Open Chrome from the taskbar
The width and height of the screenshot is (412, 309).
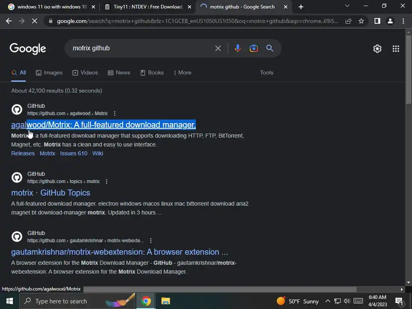point(146,301)
